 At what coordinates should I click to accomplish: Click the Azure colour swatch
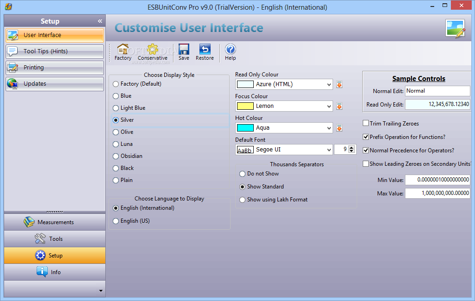[x=245, y=84]
